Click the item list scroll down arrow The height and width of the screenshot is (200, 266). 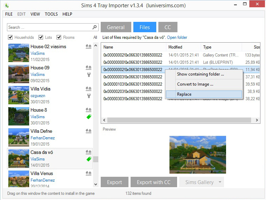(x=96, y=184)
